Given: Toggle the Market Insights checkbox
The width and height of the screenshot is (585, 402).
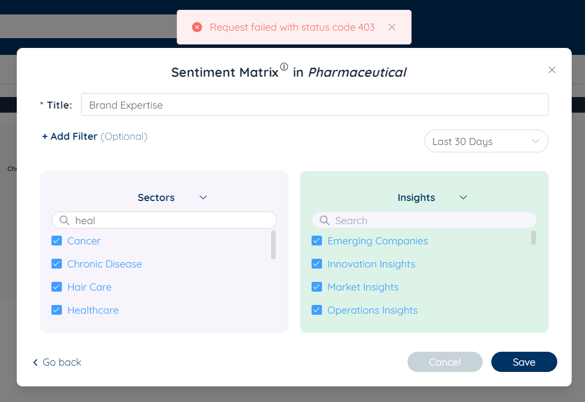Looking at the screenshot, I should click(x=317, y=287).
